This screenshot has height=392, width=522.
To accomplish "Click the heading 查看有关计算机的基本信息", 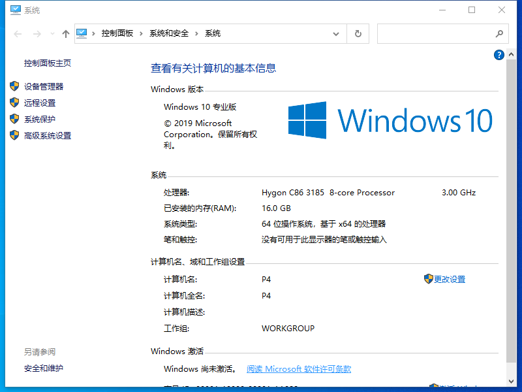I will (x=213, y=68).
